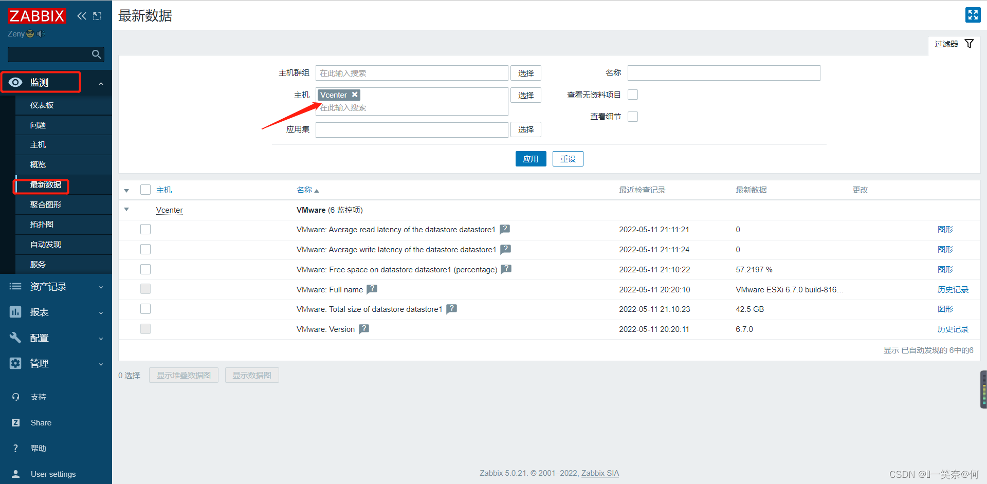Open 图形 link for Free space percentage
The width and height of the screenshot is (987, 484).
coord(945,269)
